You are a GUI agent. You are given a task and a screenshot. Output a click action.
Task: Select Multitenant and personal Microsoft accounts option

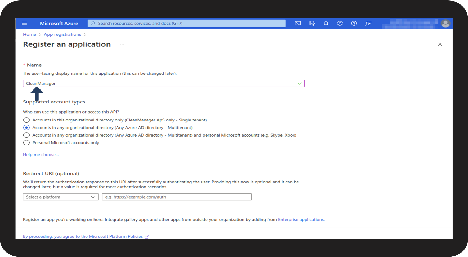pos(26,135)
